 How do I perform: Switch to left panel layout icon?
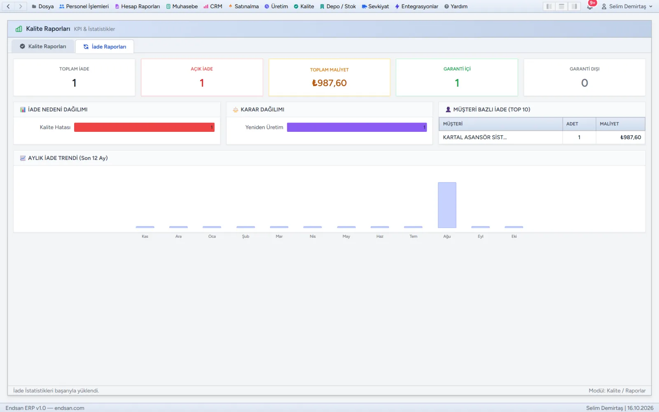tap(549, 6)
